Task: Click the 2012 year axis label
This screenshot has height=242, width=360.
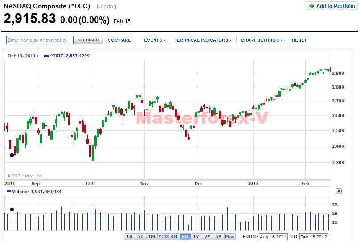Action: click(x=253, y=184)
